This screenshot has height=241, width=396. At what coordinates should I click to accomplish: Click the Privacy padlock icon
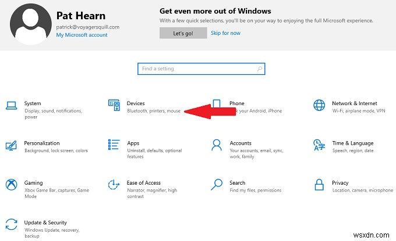[319, 185]
